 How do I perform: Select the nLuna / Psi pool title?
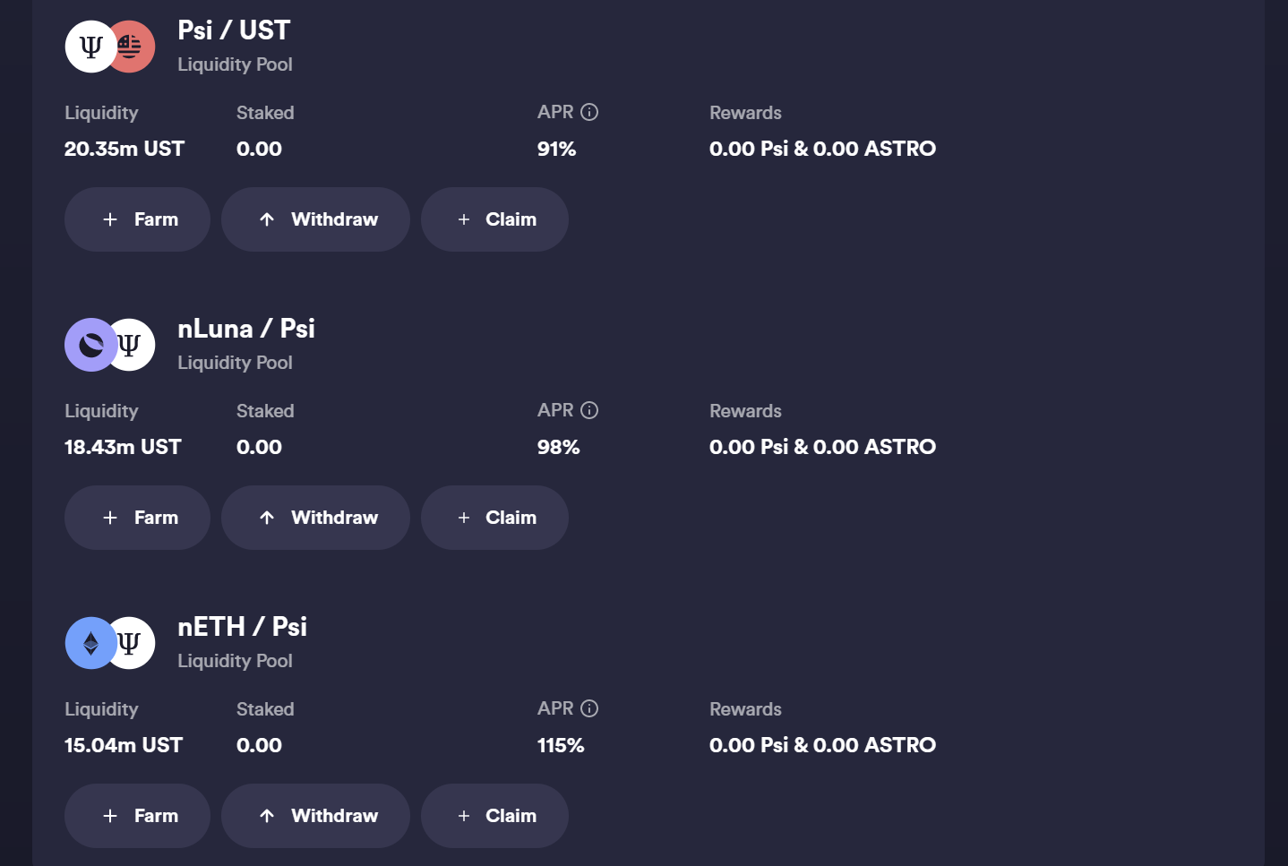(x=246, y=329)
